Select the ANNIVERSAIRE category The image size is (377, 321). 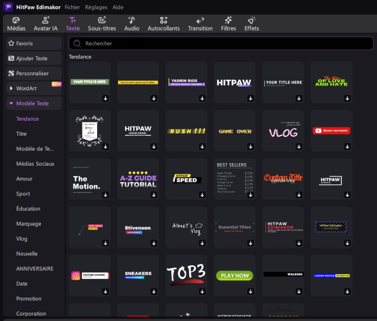(35, 269)
